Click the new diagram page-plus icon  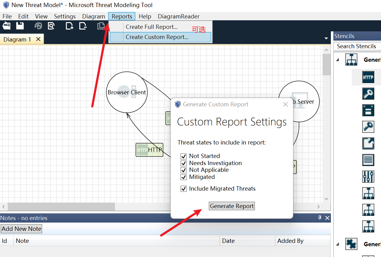coord(69,26)
